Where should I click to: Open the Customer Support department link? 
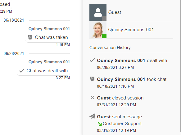pos(122,124)
